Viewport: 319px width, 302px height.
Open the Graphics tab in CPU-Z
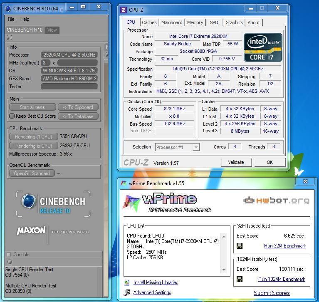point(234,22)
